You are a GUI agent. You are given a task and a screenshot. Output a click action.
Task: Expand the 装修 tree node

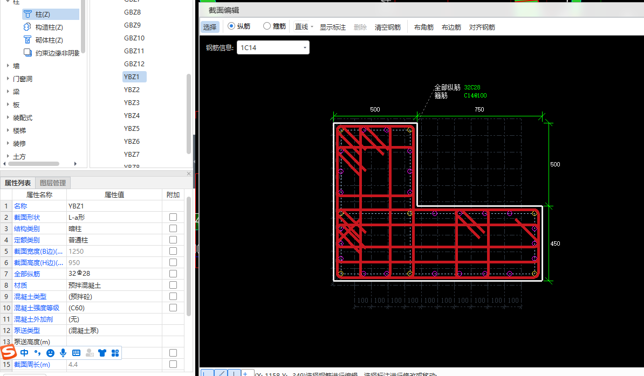8,143
